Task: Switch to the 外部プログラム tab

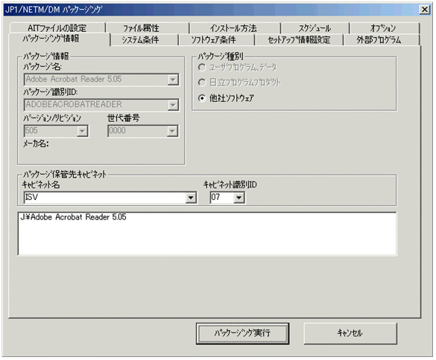Action: [382, 40]
